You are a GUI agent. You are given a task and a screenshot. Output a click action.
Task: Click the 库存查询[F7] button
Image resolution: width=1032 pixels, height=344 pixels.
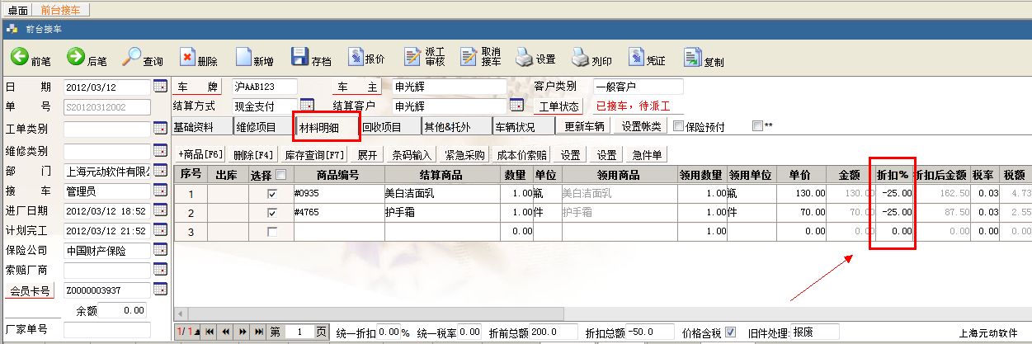pyautogui.click(x=314, y=154)
